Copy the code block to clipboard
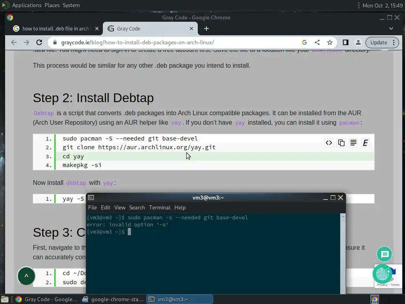Image resolution: width=405 pixels, height=304 pixels. pyautogui.click(x=341, y=142)
